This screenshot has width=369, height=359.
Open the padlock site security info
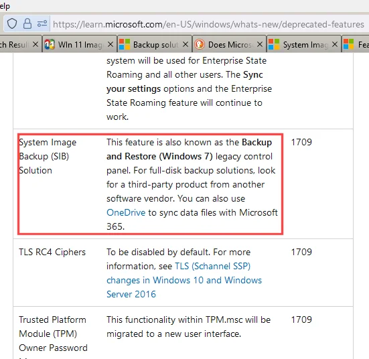point(27,23)
